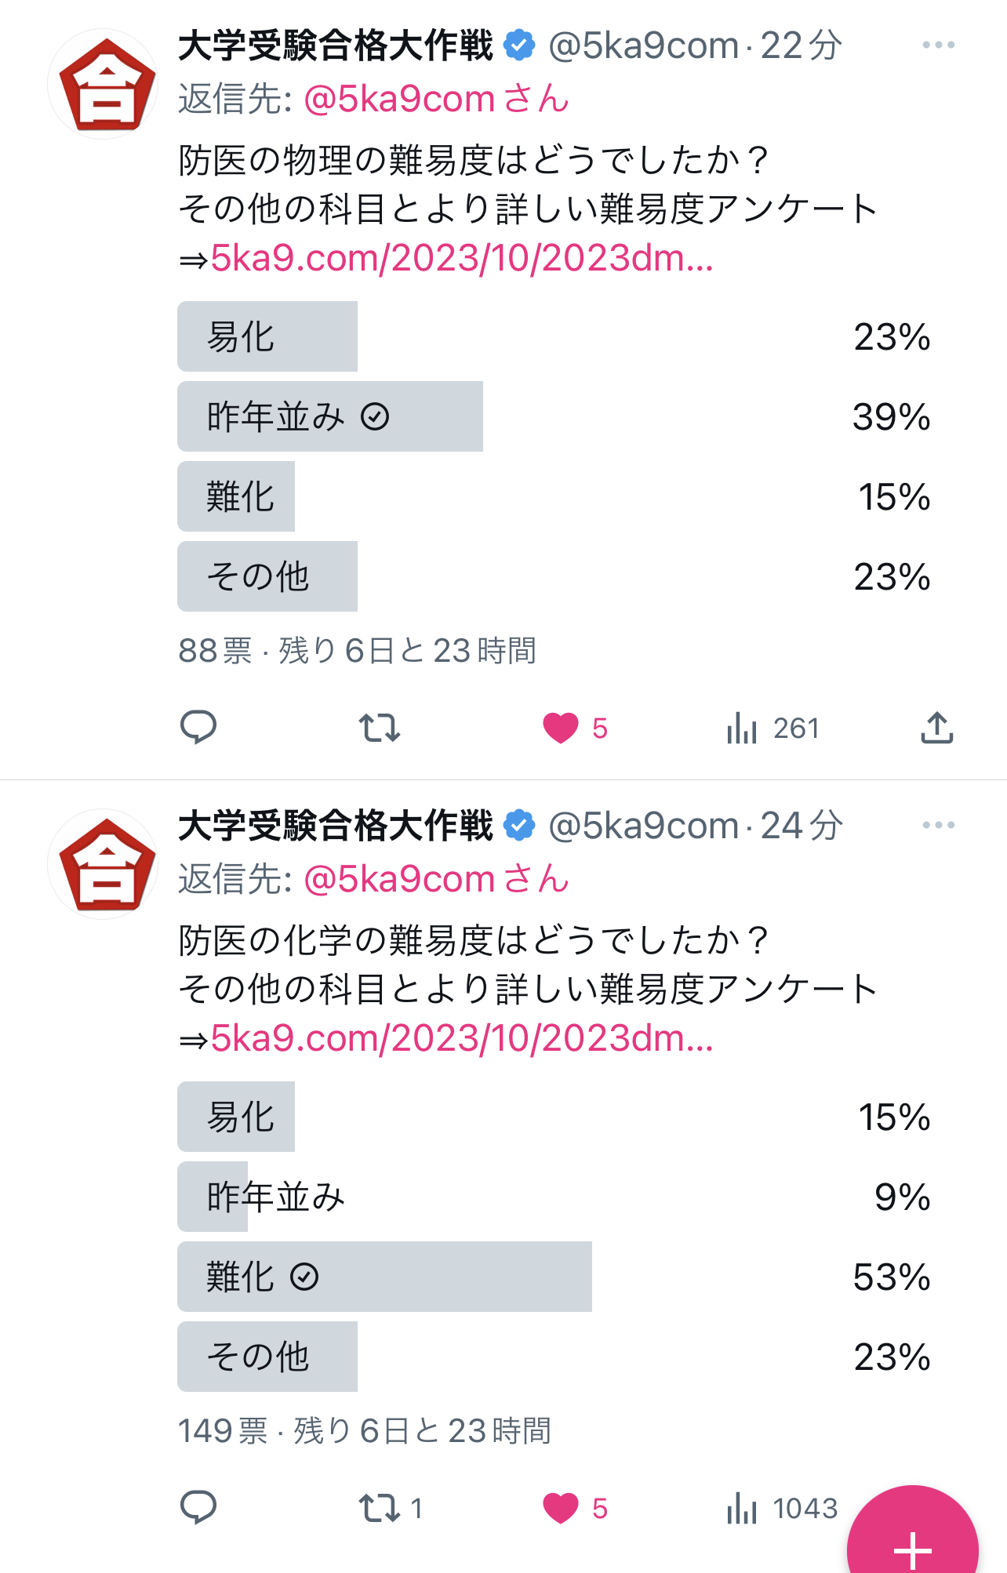Screen dimensions: 1007x1573
Task: Reply to the physics difficulty poll tweet
Action: [x=198, y=727]
